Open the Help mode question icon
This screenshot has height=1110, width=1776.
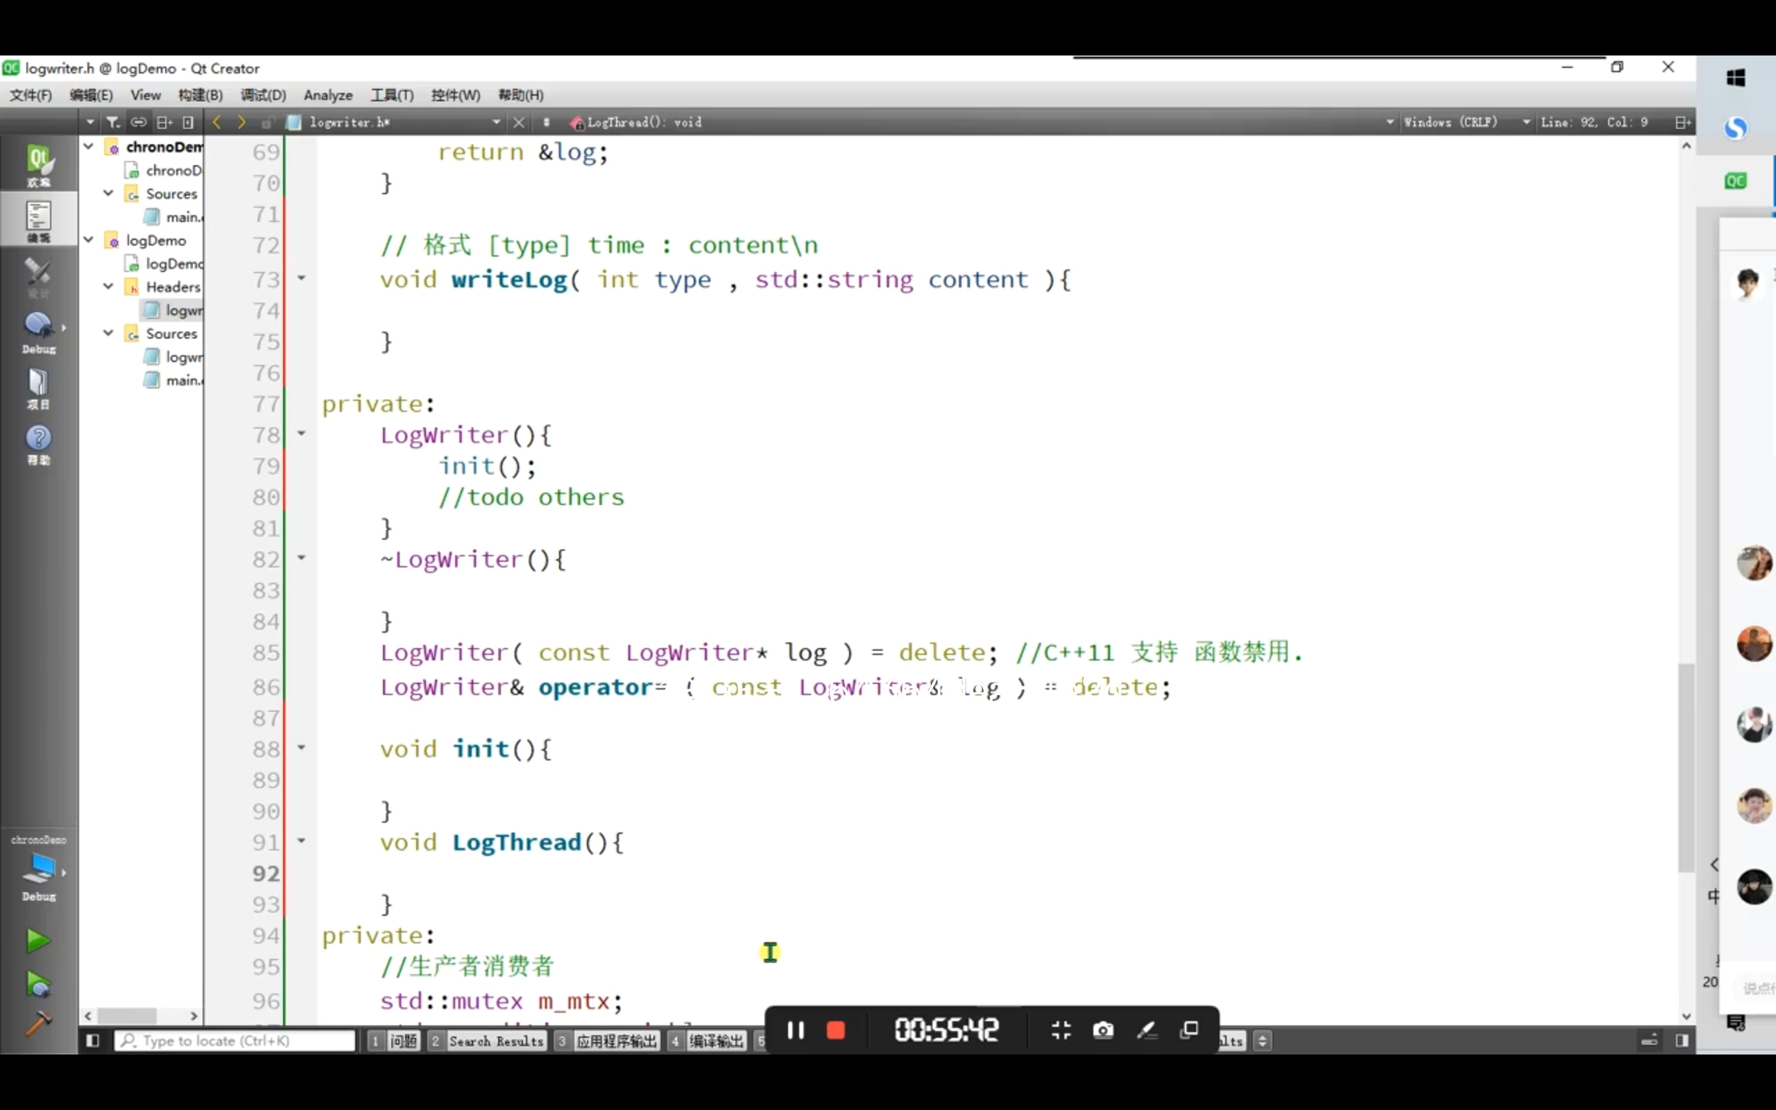(x=38, y=444)
